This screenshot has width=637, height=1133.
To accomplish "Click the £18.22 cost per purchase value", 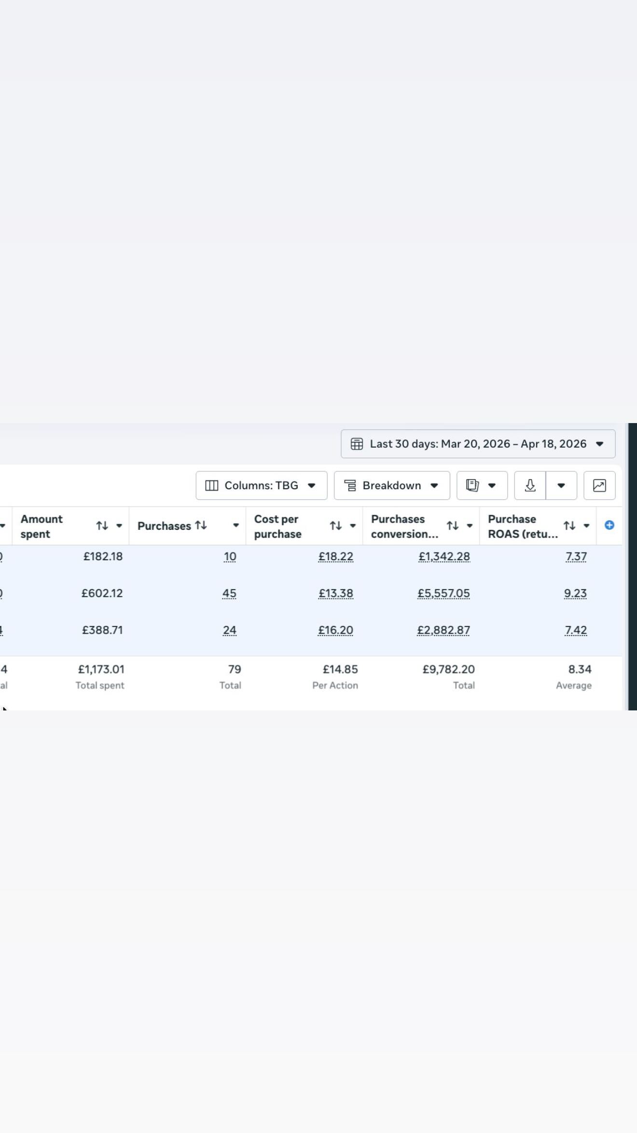I will click(336, 557).
